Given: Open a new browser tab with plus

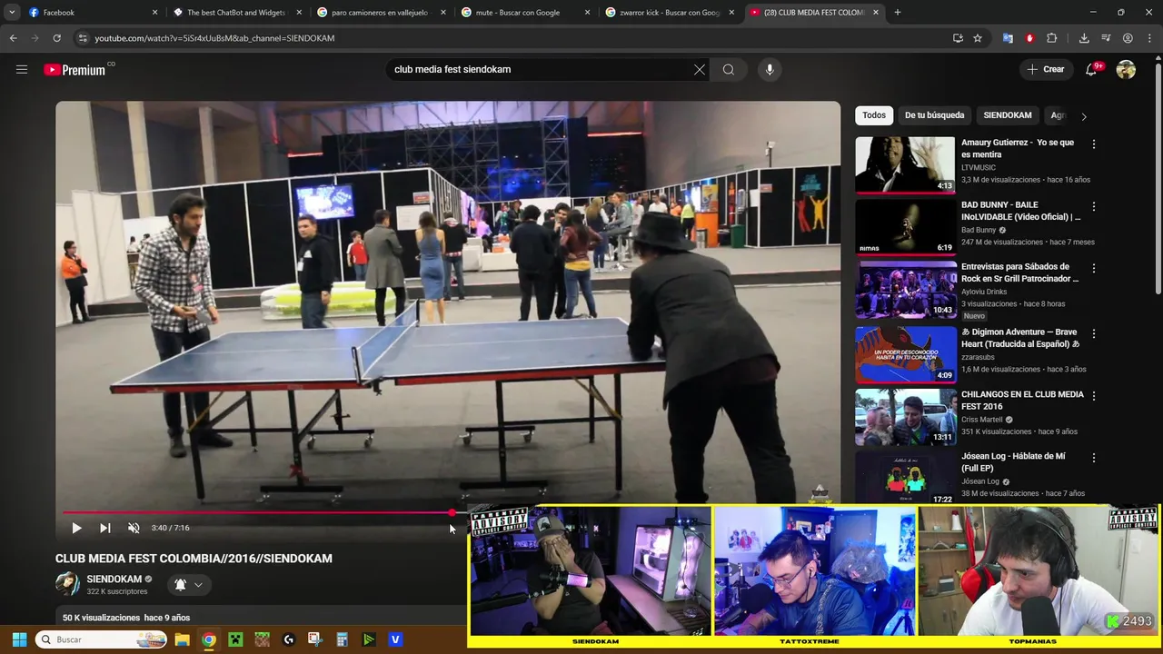Looking at the screenshot, I should click(x=898, y=13).
